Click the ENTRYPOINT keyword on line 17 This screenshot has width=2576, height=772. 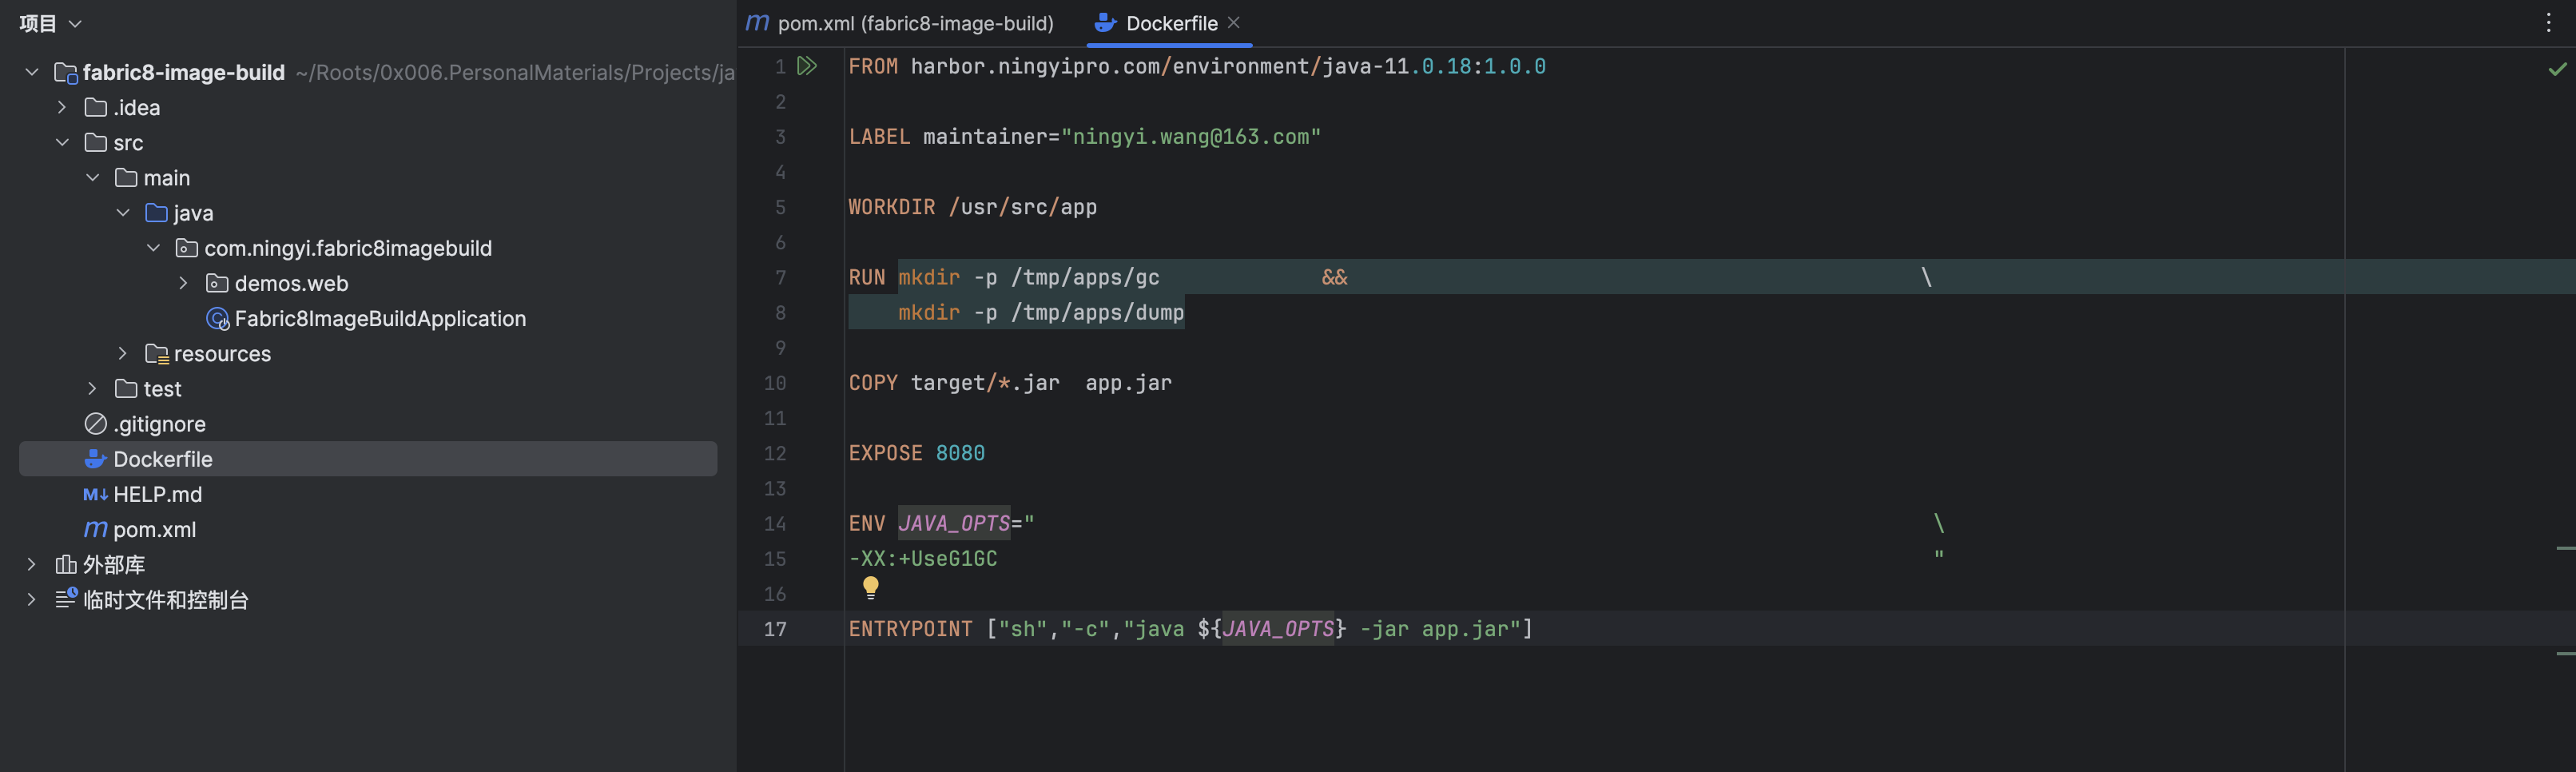click(910, 629)
